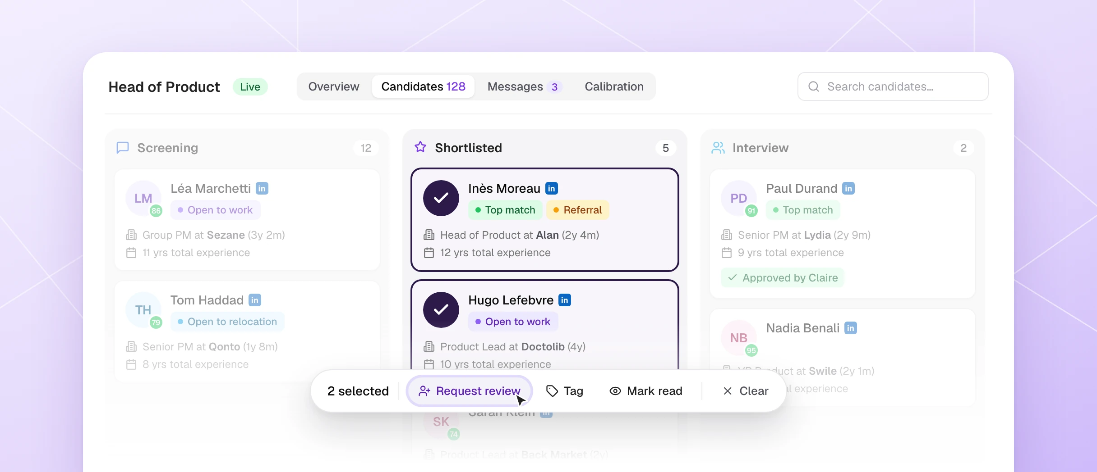Open Paul Durand's LinkedIn icon
1097x472 pixels.
click(848, 188)
